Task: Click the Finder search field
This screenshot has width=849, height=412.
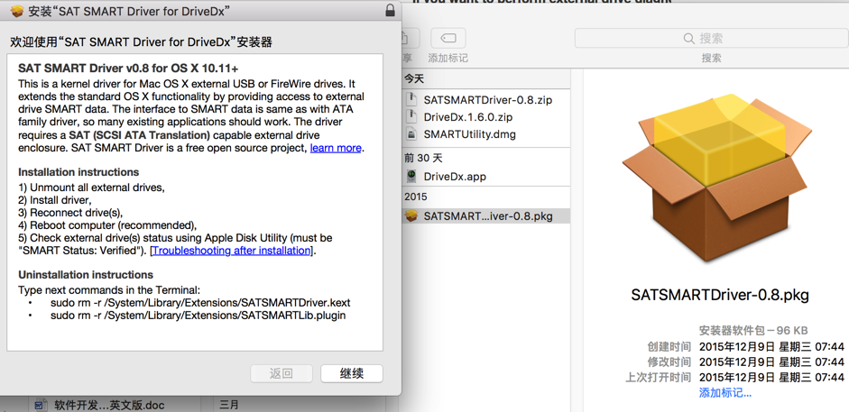Action: 710,39
